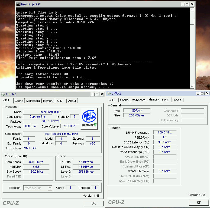Minimize the right CPU-Z window
This screenshot has height=208, width=210.
(x=198, y=93)
